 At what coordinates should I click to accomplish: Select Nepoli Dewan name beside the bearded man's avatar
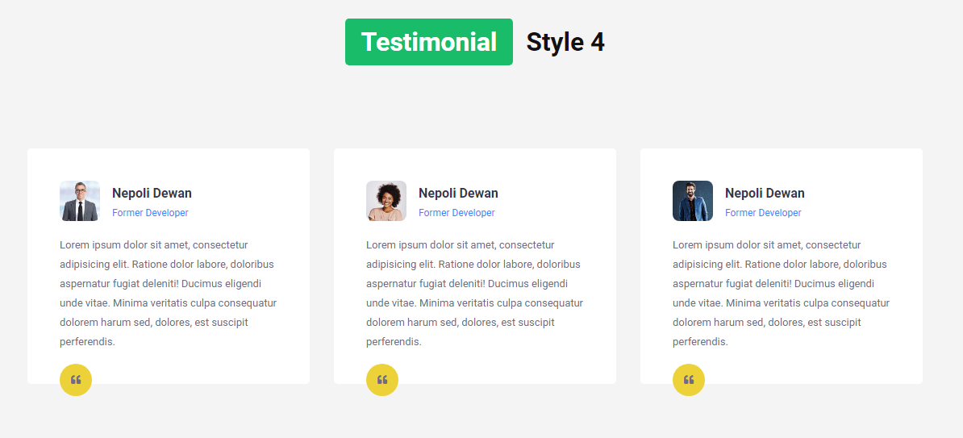pyautogui.click(x=765, y=193)
